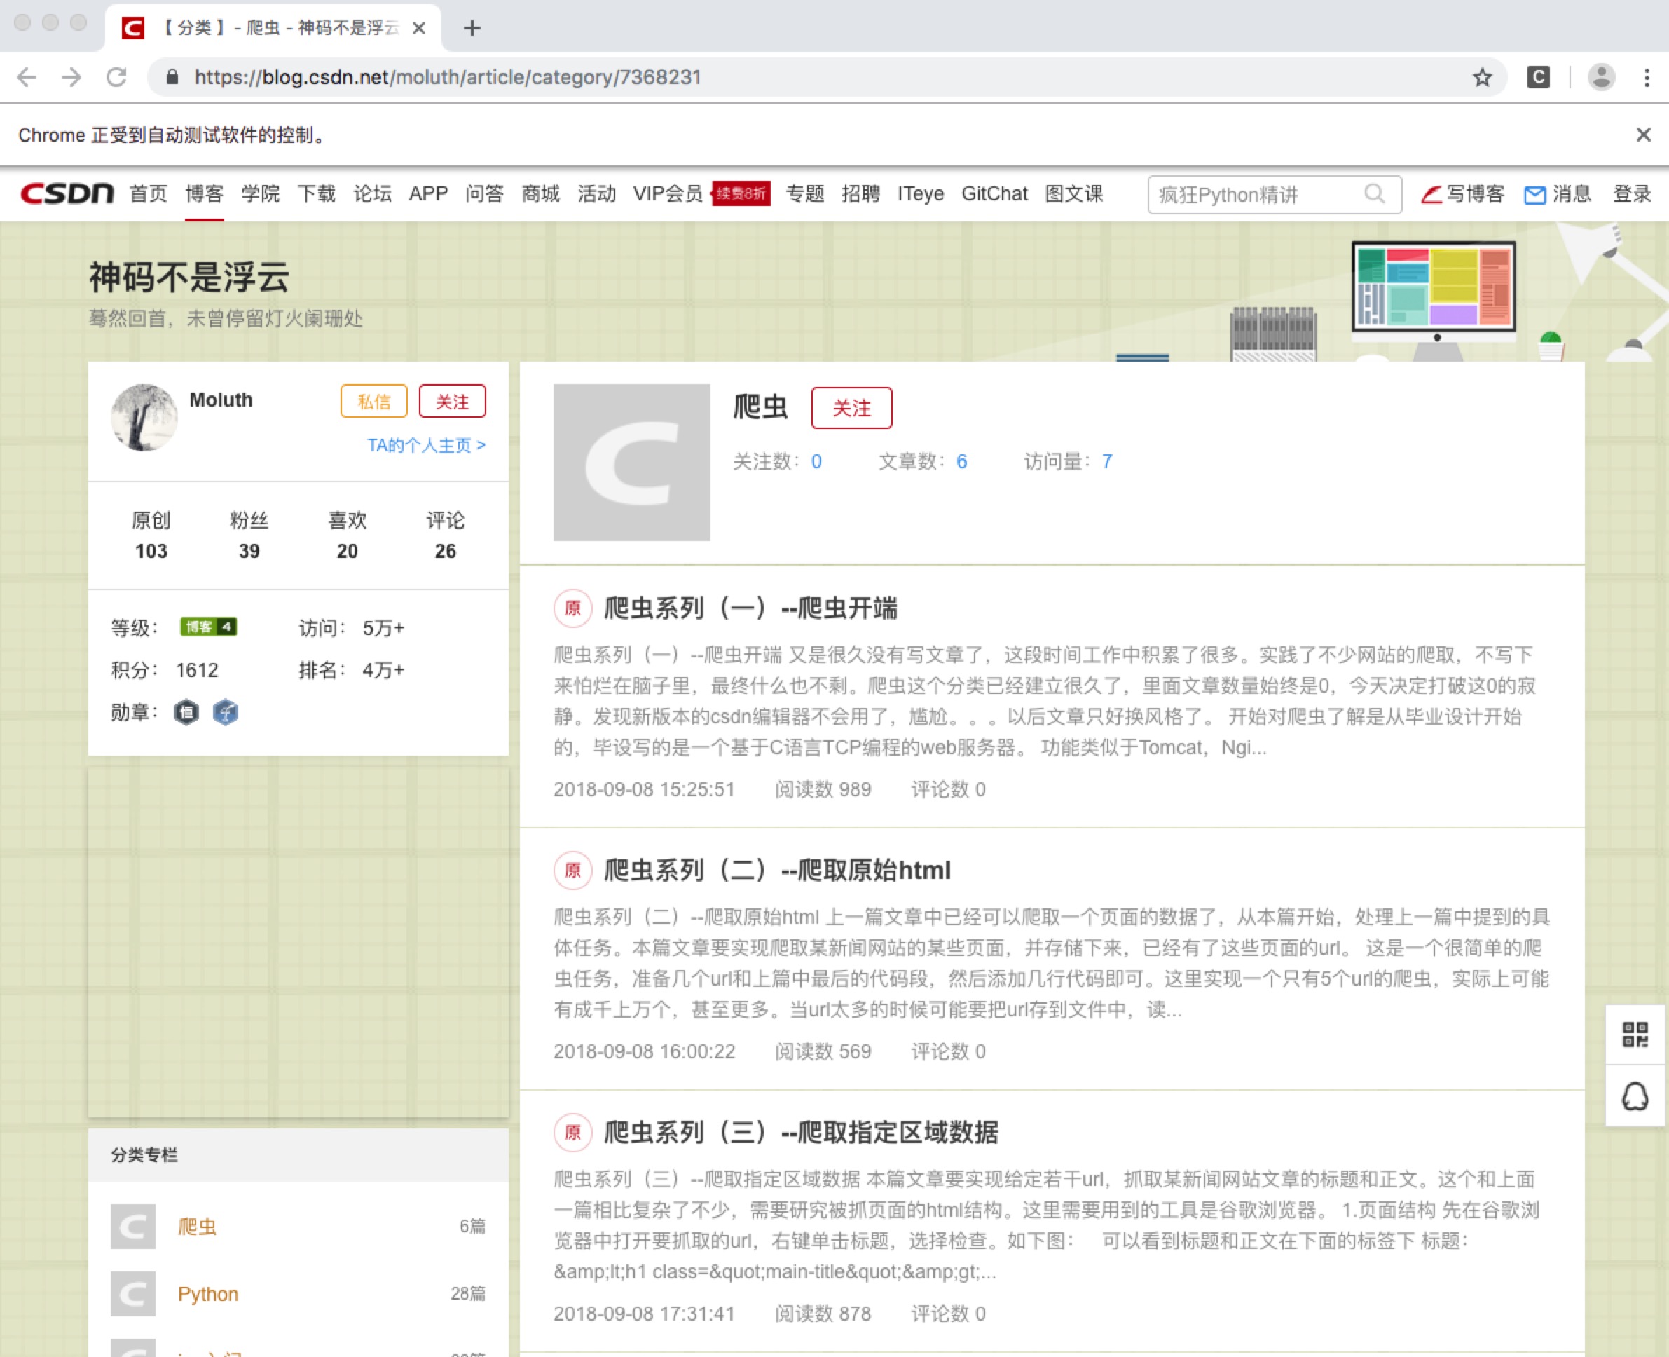Open the customer service headset icon
This screenshot has height=1357, width=1669.
(x=1635, y=1096)
